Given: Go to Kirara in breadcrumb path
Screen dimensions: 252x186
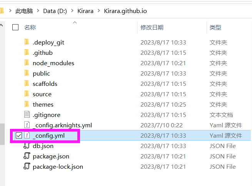Looking at the screenshot, I should [x=85, y=11].
